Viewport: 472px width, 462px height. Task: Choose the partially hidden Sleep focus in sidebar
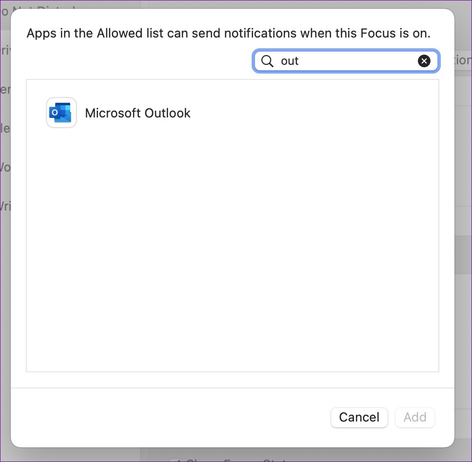(x=5, y=128)
